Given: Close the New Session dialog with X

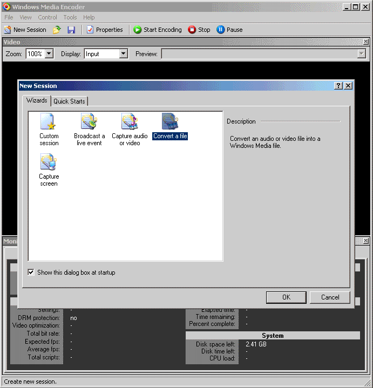Looking at the screenshot, I should [x=348, y=86].
